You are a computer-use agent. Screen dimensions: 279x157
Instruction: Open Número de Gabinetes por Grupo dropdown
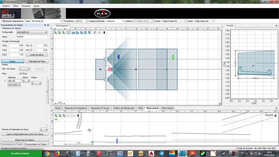[44, 130]
